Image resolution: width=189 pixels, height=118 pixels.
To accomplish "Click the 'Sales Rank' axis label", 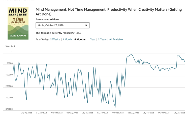I will 10,46.
